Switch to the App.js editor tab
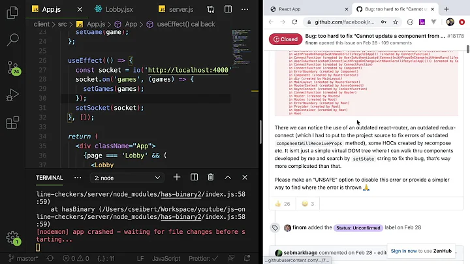470x264 pixels. [x=51, y=9]
